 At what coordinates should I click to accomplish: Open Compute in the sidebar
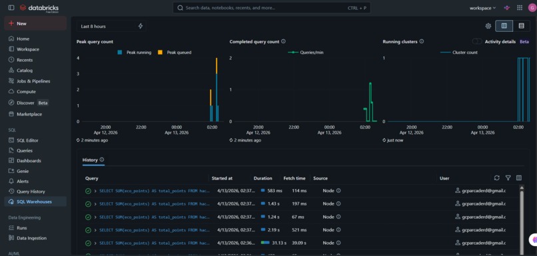(35, 92)
